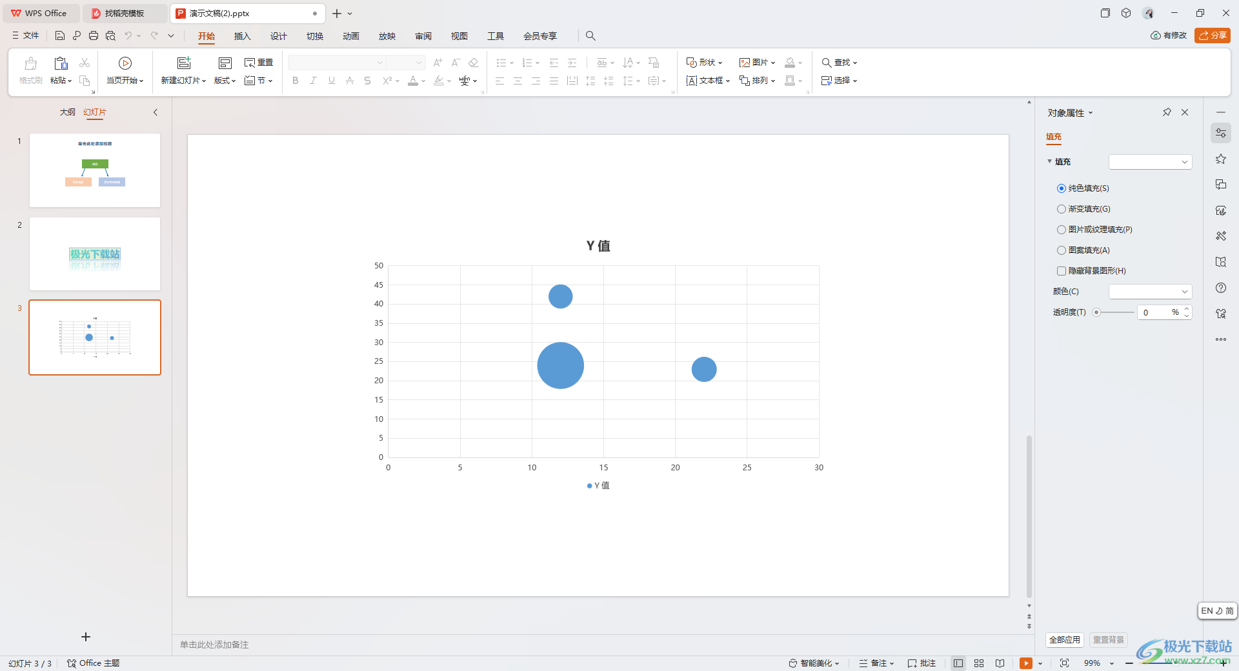This screenshot has width=1239, height=671.
Task: Open the Fill preset dropdown
Action: (1150, 162)
